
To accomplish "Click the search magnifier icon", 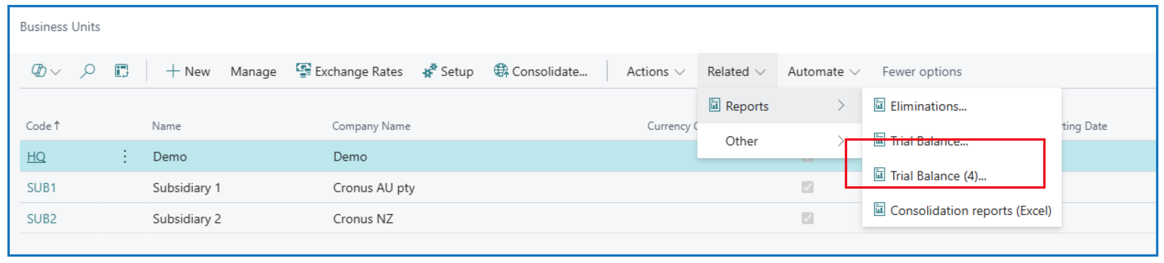I will tap(87, 71).
